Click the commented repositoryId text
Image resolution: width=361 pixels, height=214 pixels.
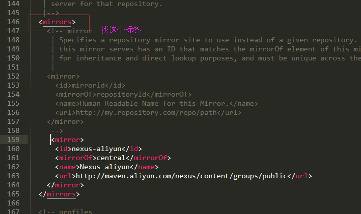pyautogui.click(x=121, y=94)
